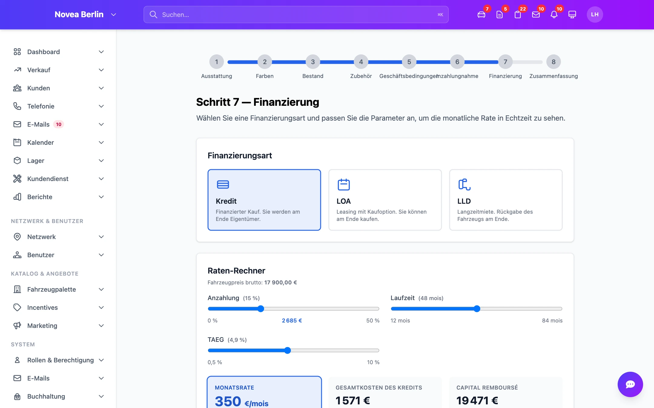This screenshot has width=654, height=408.
Task: Click the search magnifier icon
Action: click(x=154, y=15)
